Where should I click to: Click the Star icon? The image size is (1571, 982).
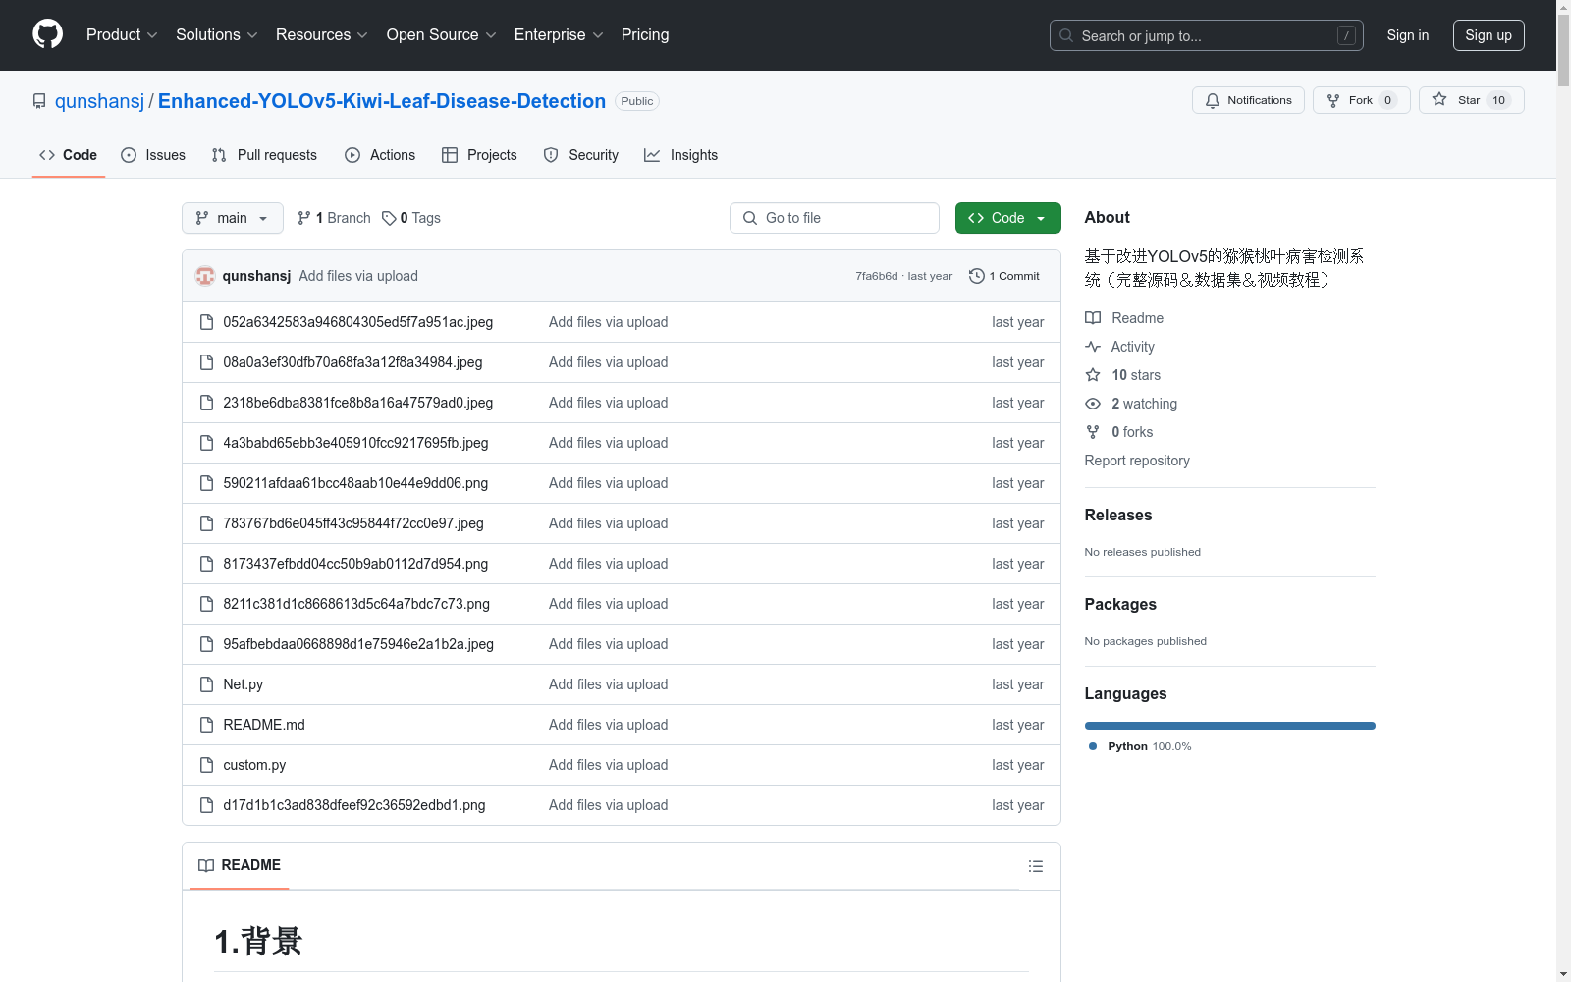click(1439, 99)
